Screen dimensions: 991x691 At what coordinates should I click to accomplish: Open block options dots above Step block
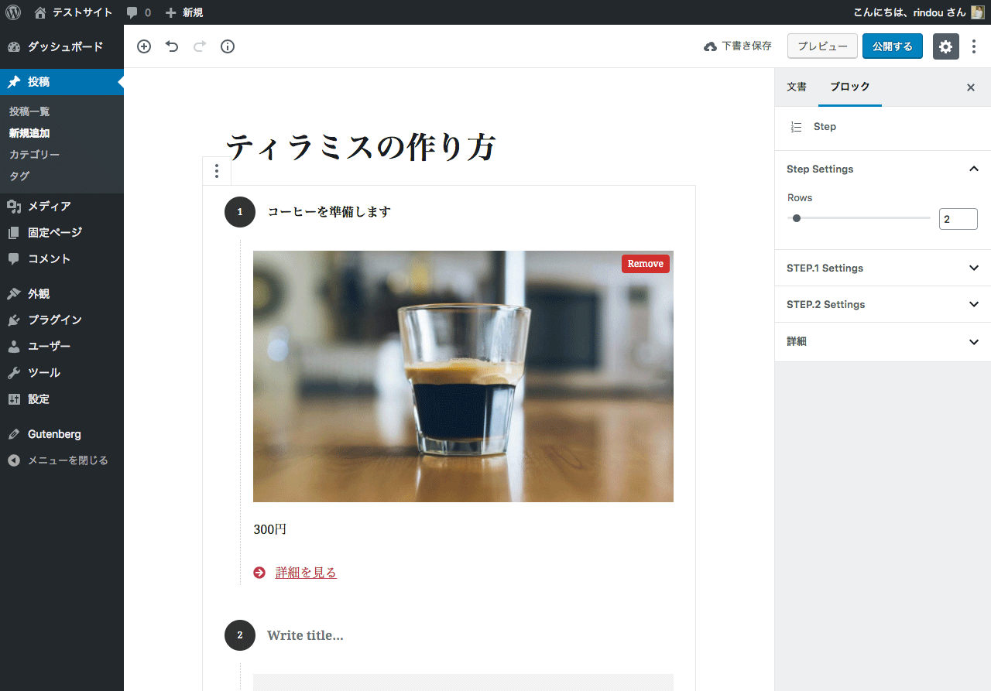pos(217,171)
